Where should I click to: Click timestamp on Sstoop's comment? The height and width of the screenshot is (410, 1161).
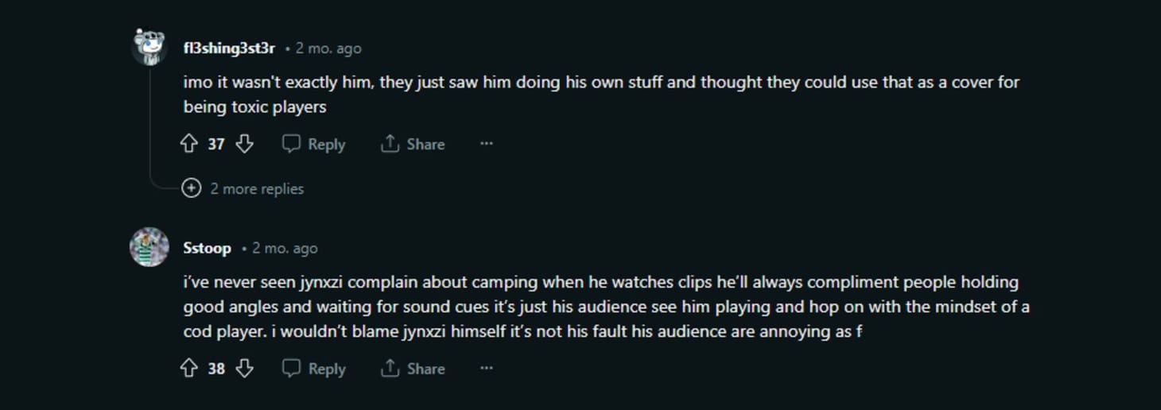point(285,248)
